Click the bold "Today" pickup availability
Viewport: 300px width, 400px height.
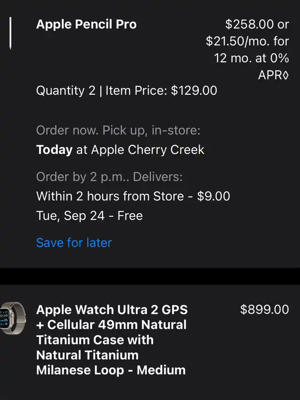tap(54, 150)
